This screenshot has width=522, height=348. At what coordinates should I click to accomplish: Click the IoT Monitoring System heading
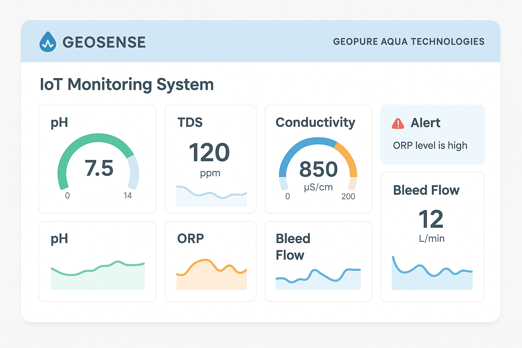pos(127,84)
